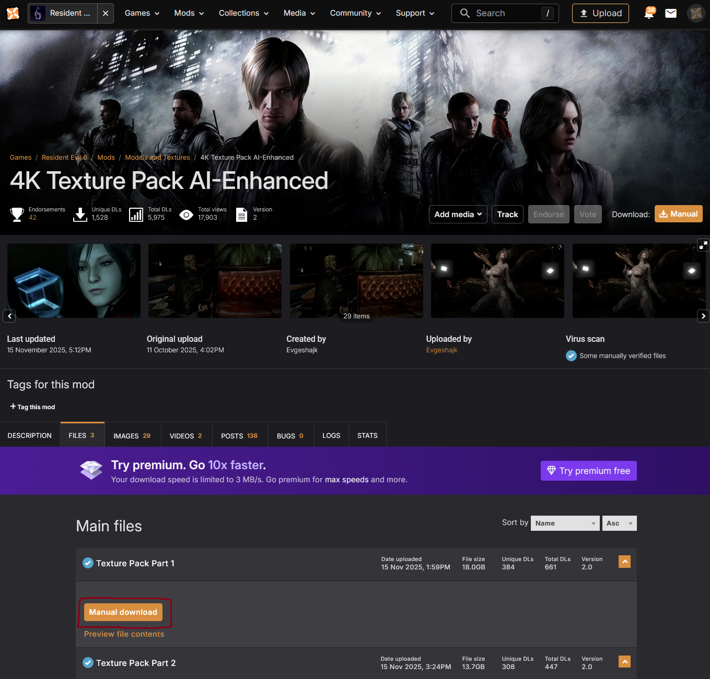
Task: Focus the Search field
Action: [505, 13]
